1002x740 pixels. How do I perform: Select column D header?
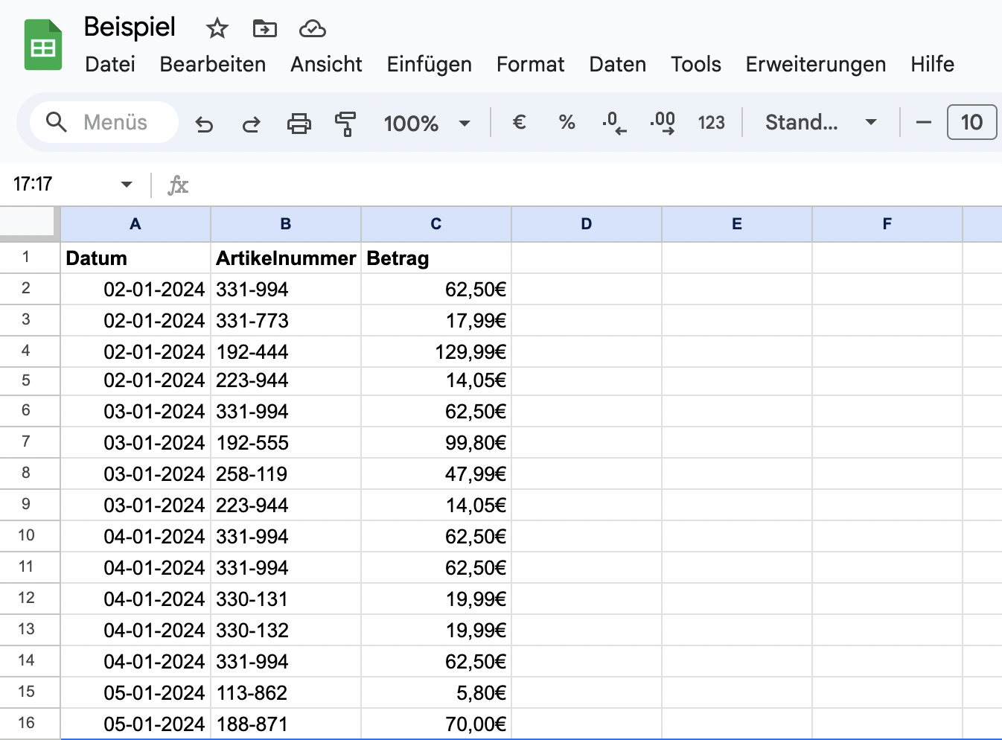click(x=587, y=224)
